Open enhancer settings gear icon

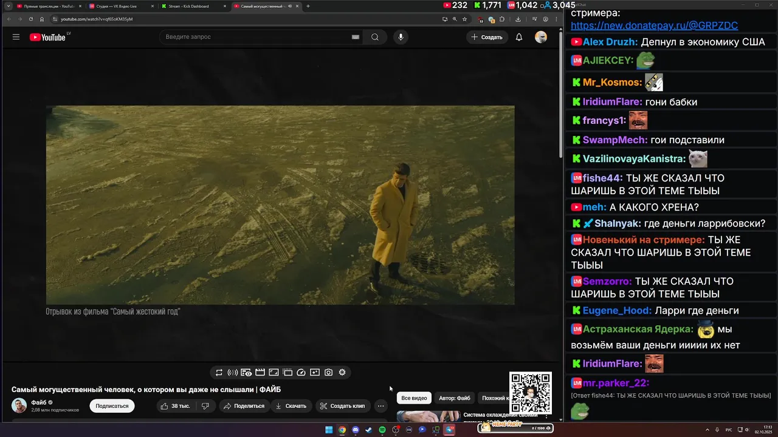point(342,373)
